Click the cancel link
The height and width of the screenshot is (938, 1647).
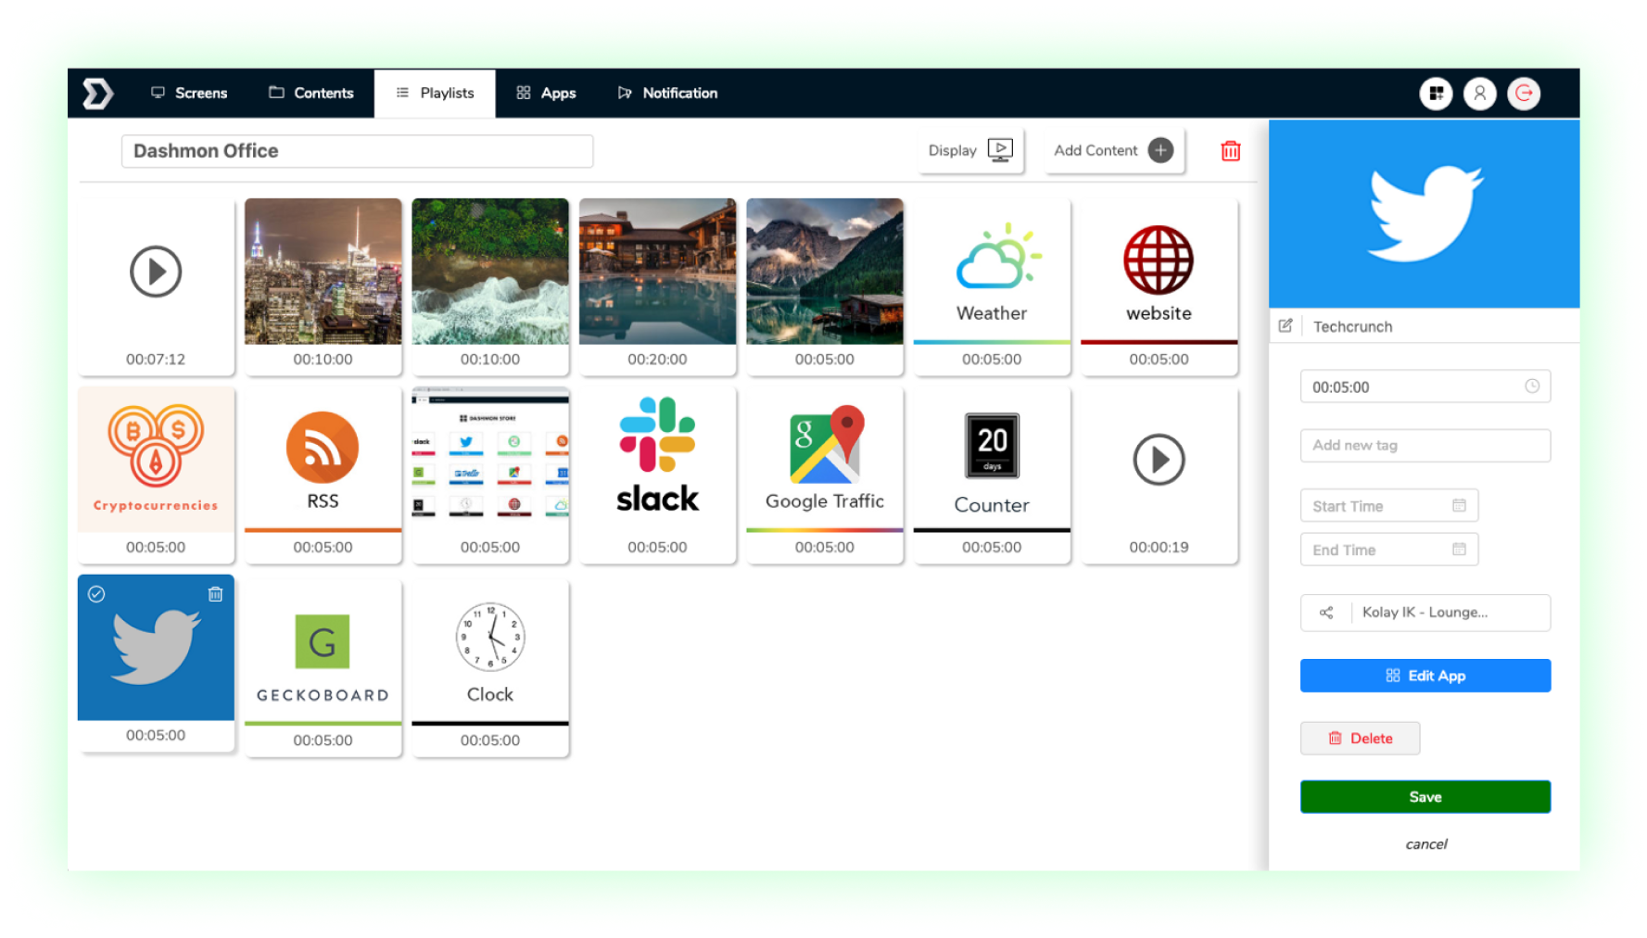pyautogui.click(x=1425, y=844)
